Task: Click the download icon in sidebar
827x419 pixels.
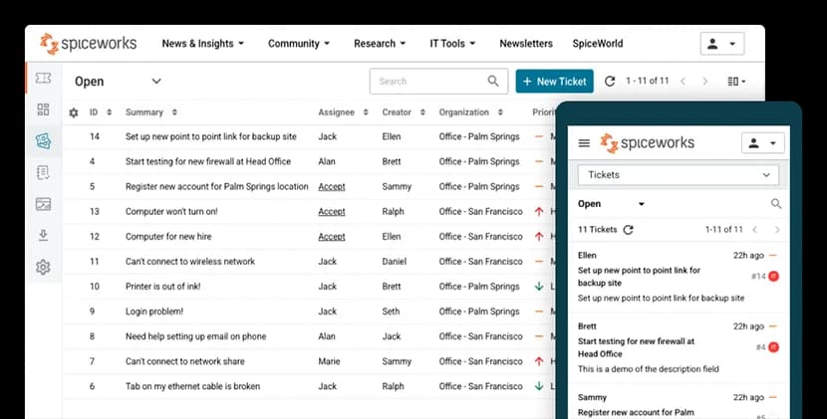Action: click(x=43, y=235)
